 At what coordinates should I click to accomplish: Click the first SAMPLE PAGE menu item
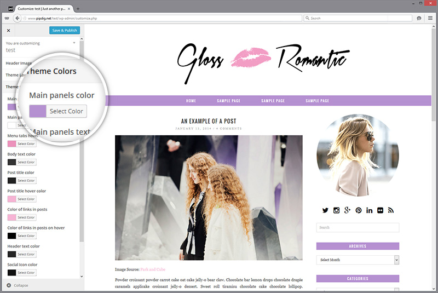228,101
